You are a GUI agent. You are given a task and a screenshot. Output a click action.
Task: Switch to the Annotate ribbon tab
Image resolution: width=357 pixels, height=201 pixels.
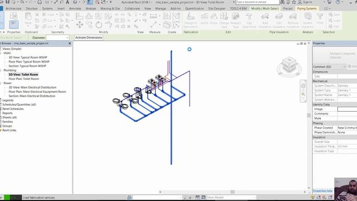click(x=75, y=8)
